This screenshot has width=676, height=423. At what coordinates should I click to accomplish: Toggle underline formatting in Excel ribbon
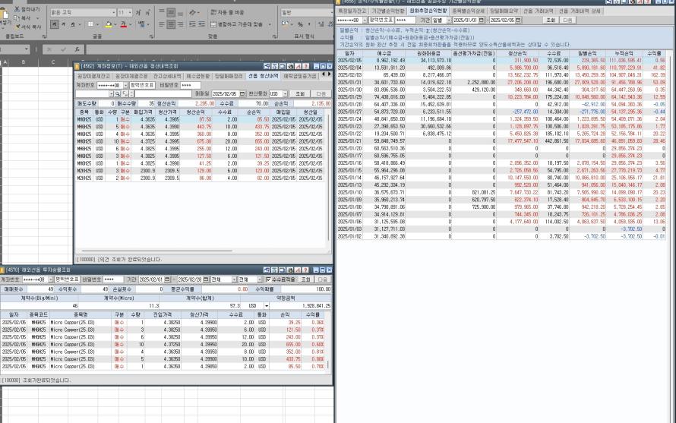coord(72,24)
